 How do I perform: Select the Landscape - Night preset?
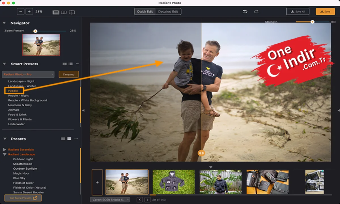point(21,81)
